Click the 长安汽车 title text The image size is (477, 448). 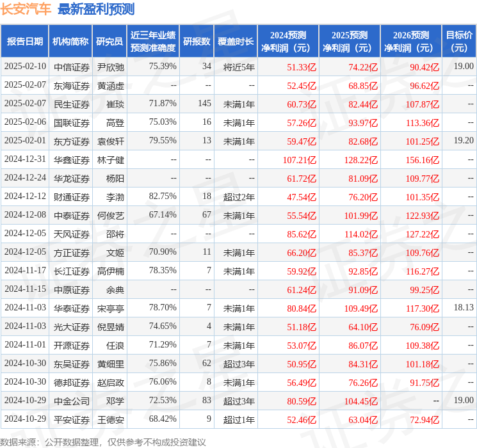pos(26,9)
